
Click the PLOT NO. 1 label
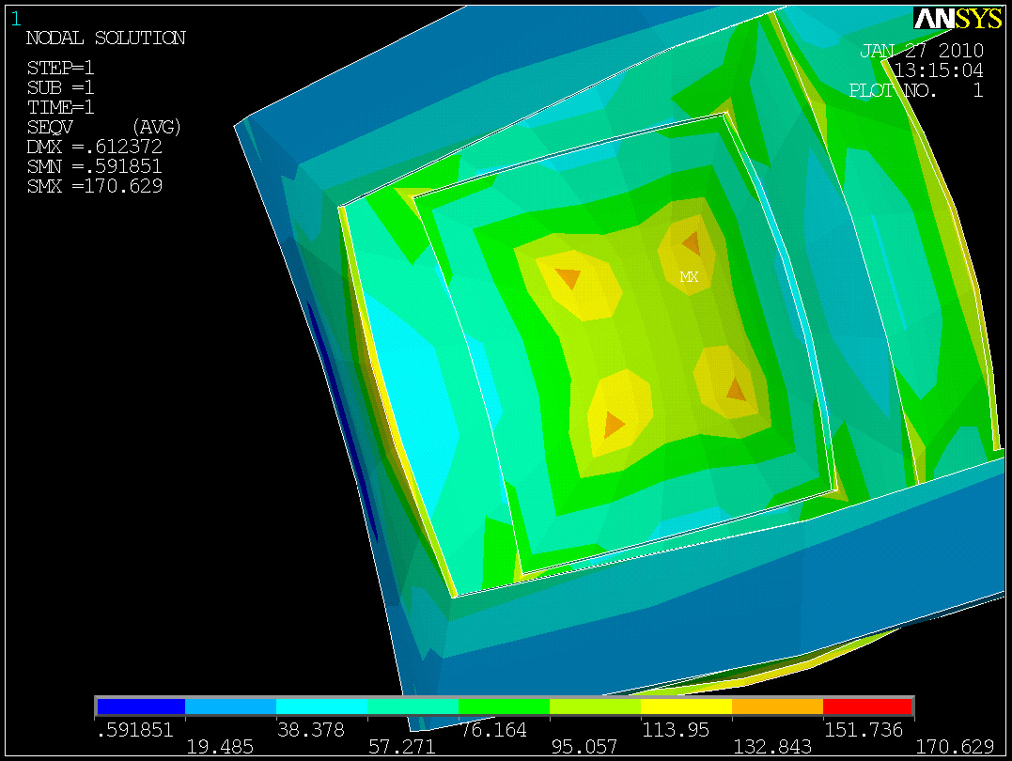(916, 90)
